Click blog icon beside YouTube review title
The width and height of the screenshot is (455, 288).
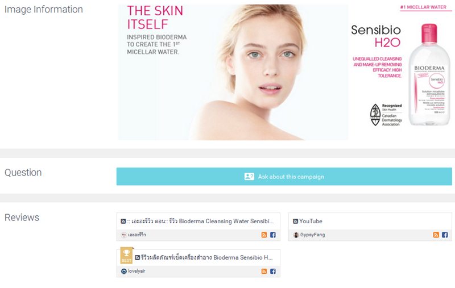[295, 222]
